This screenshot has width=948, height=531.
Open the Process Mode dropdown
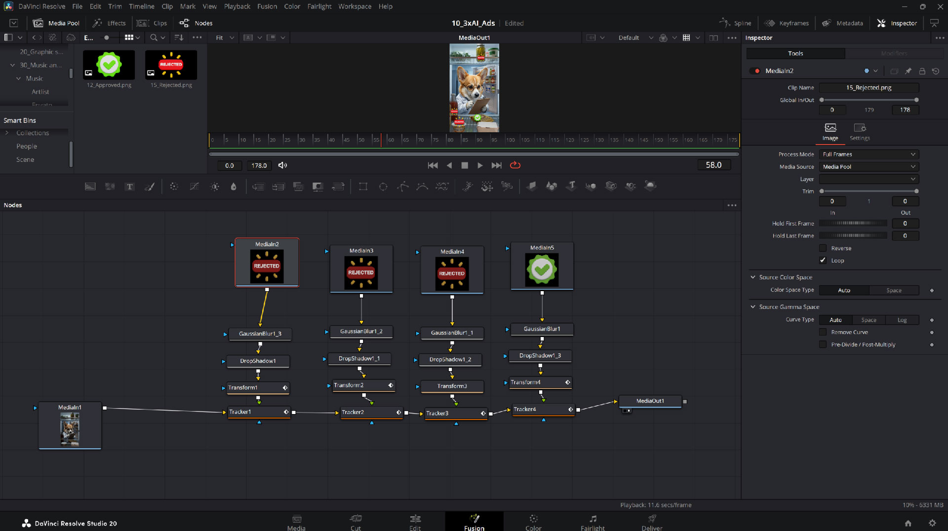click(x=868, y=154)
